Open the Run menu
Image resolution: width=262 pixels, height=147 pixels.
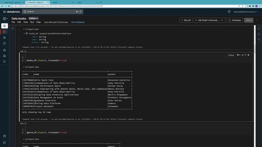coord(32,22)
